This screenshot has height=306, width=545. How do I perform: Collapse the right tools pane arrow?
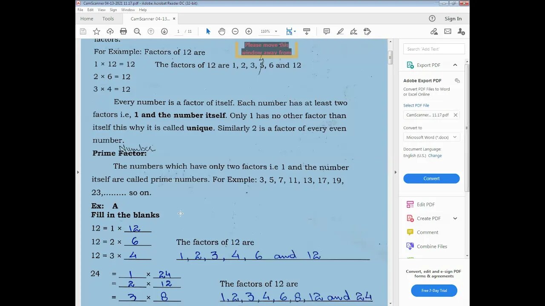click(x=395, y=172)
